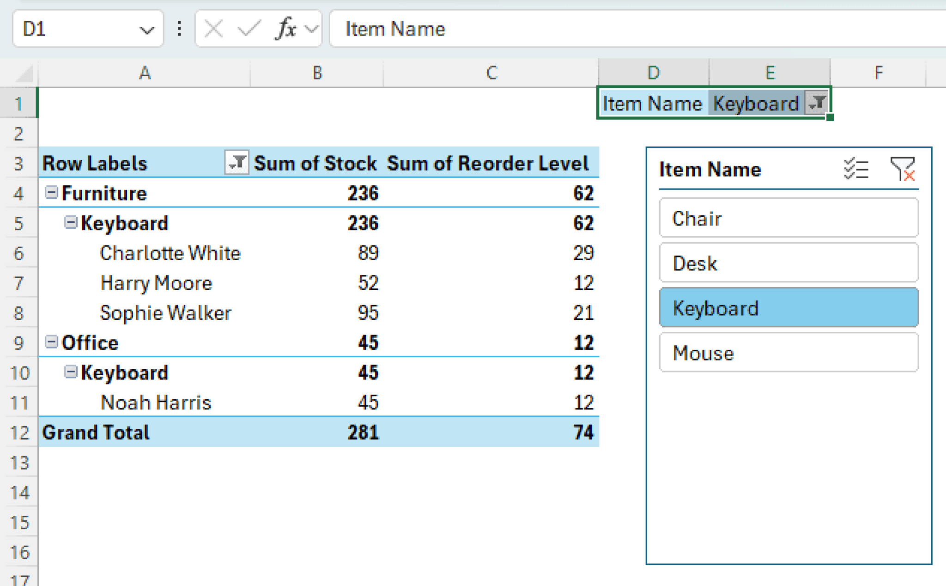Select row 2 header
The height and width of the screenshot is (586, 946).
(x=18, y=134)
